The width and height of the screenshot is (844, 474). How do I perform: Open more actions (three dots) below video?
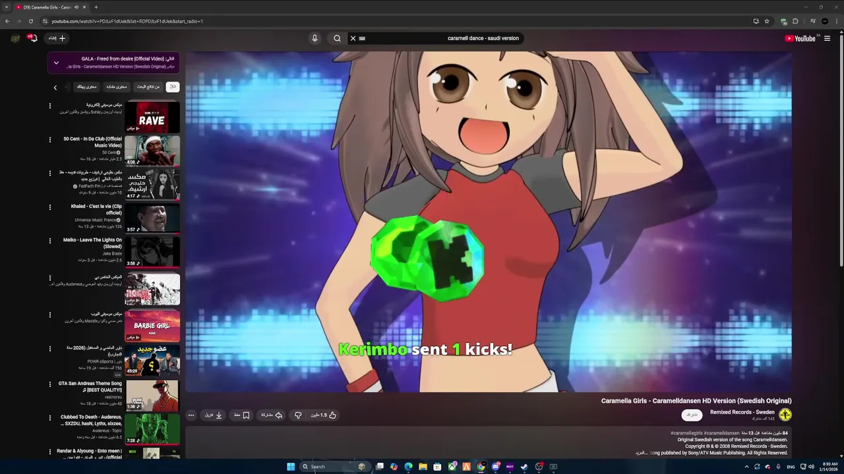pyautogui.click(x=191, y=415)
